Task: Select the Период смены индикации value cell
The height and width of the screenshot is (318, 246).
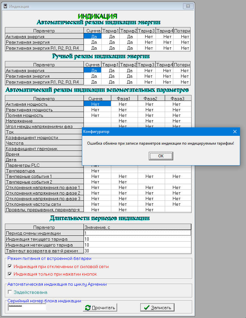Action: (x=137, y=233)
